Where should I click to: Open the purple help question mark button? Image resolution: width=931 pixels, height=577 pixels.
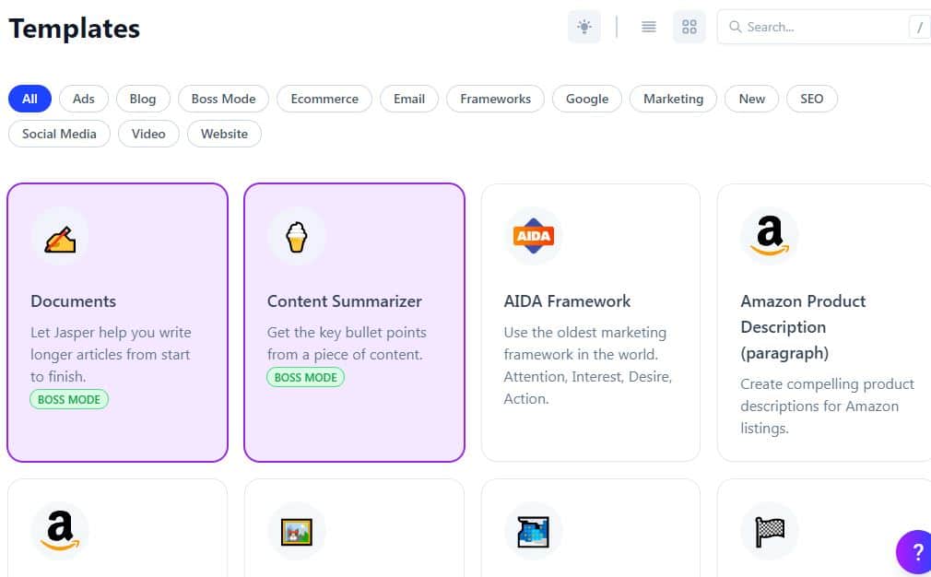pyautogui.click(x=916, y=552)
